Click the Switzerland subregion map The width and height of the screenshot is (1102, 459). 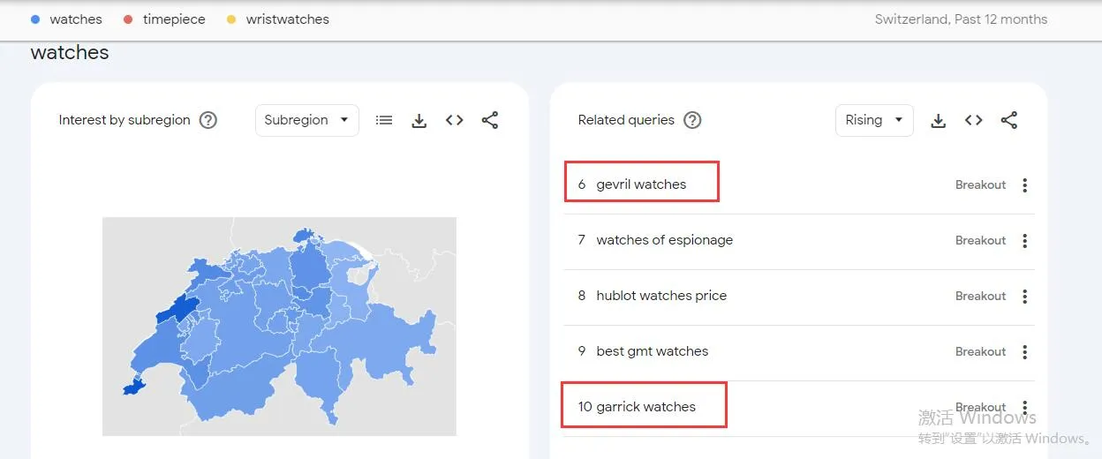point(279,327)
